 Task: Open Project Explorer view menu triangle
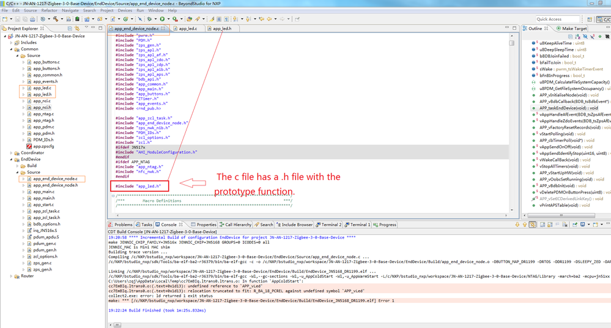(x=86, y=28)
